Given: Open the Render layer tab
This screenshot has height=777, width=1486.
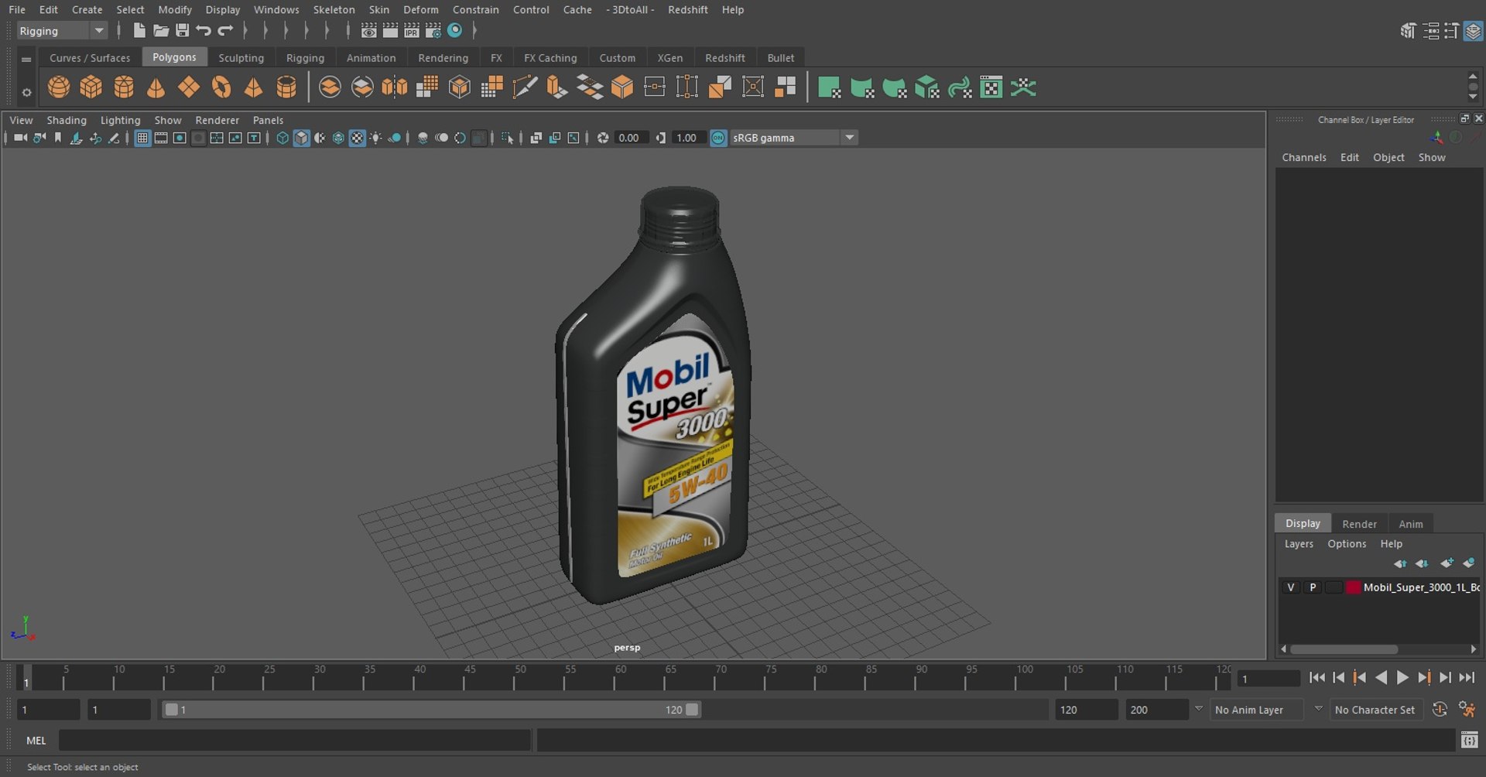Looking at the screenshot, I should click(x=1359, y=524).
